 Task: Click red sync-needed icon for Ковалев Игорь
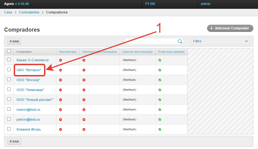84,129
